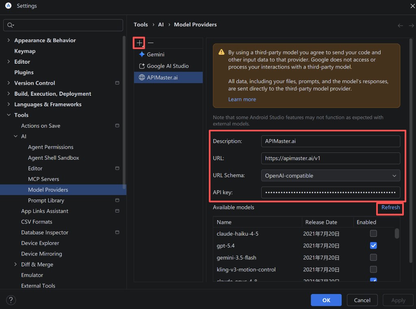Click the OK button

pos(326,300)
